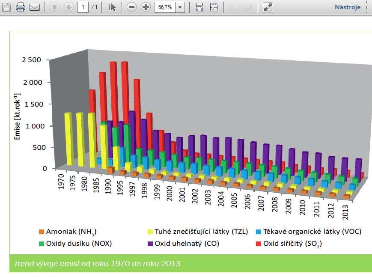Click the 66,7% zoom value field

pyautogui.click(x=165, y=7)
